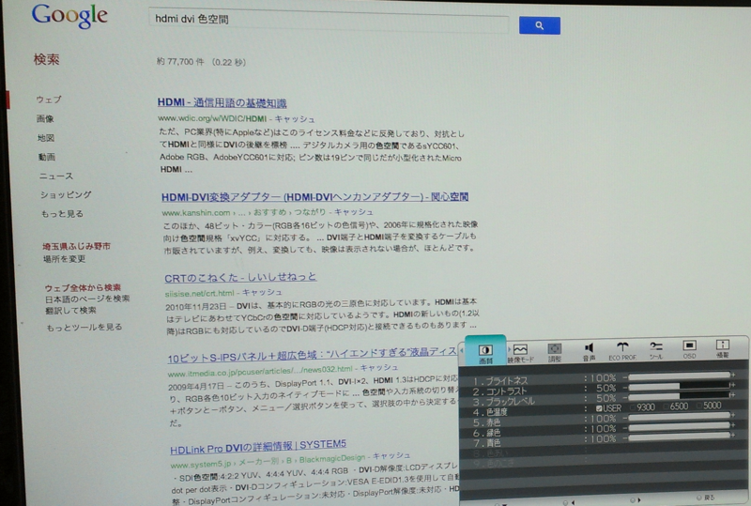Click BlackmagicDesign breadcrumb under system5.jp result
The height and width of the screenshot is (506, 751).
click(x=332, y=459)
